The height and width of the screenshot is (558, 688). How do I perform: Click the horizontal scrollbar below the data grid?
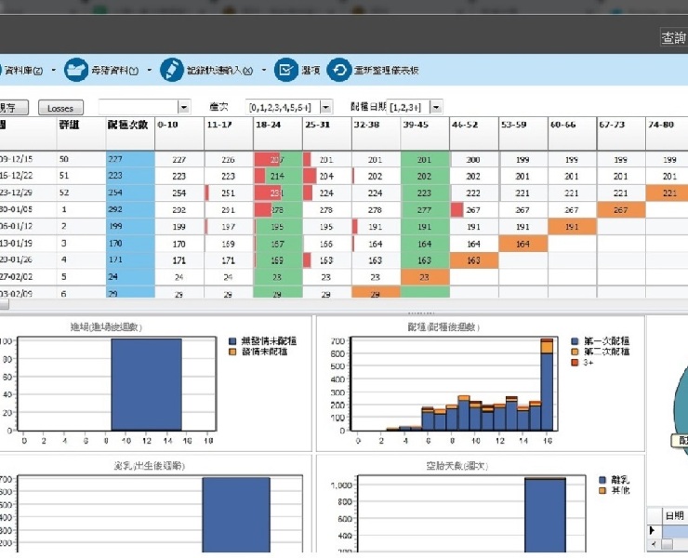pyautogui.click(x=279, y=305)
